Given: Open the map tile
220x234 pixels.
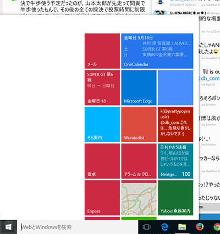Looking at the screenshot, I should (x=139, y=198).
